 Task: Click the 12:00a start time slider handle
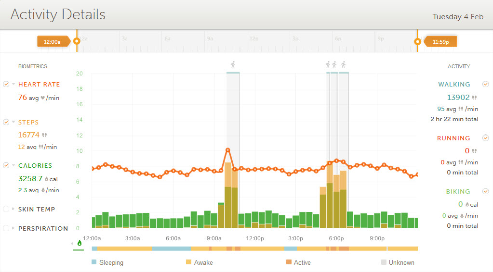(76, 42)
